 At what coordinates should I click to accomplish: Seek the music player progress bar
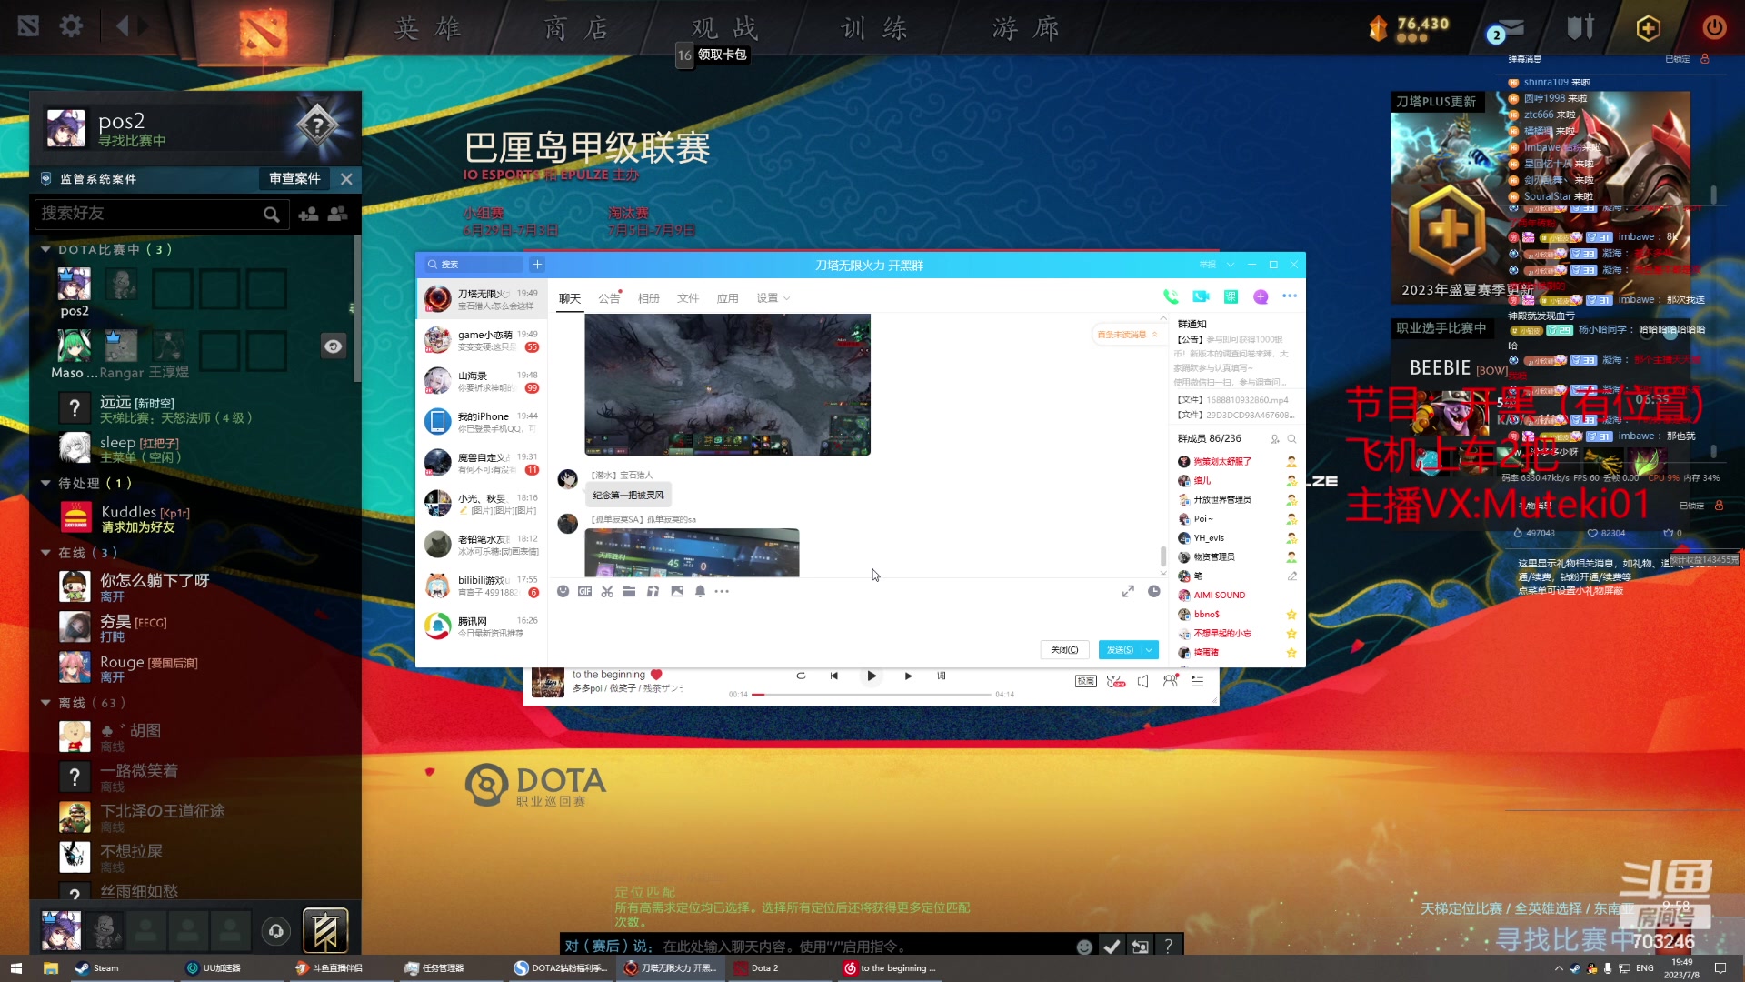(872, 695)
